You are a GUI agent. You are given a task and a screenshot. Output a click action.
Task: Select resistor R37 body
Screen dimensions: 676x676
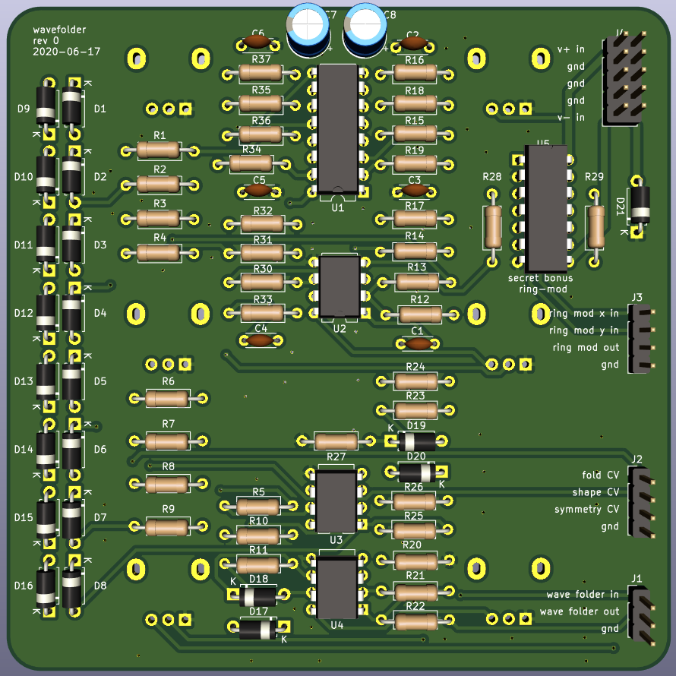pos(261,73)
